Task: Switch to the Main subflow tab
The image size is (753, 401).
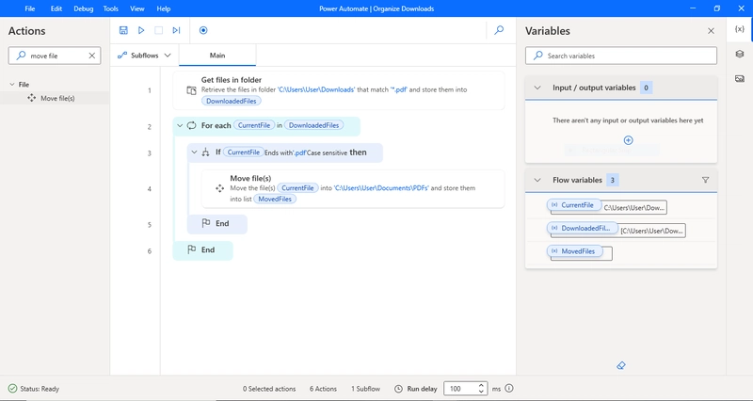Action: point(217,56)
